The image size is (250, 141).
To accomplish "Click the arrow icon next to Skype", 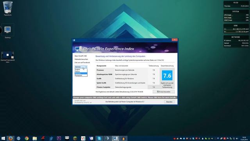I will point(107,138).
